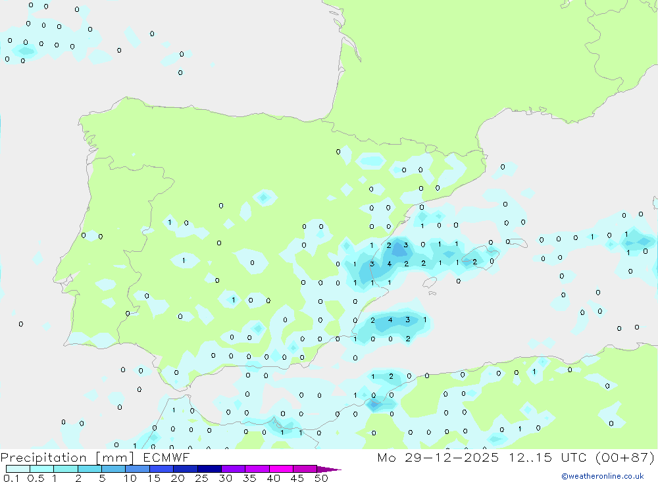The width and height of the screenshot is (658, 482).
Task: Click the 2–5 mm legend color swatch
Action: (89, 469)
